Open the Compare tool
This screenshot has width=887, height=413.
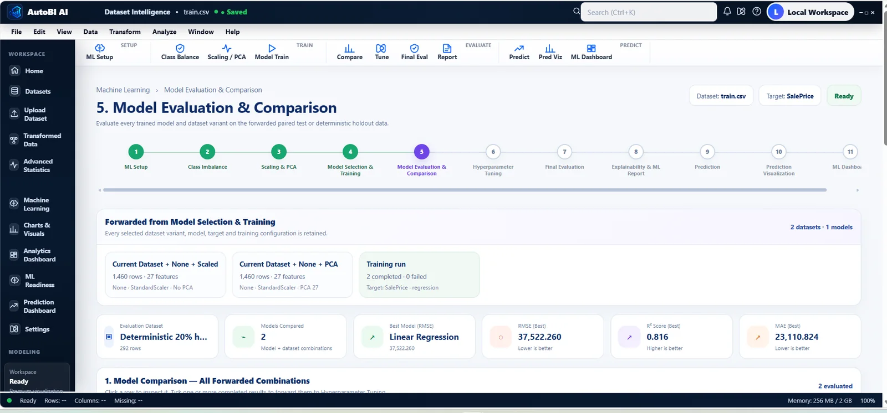(x=350, y=52)
